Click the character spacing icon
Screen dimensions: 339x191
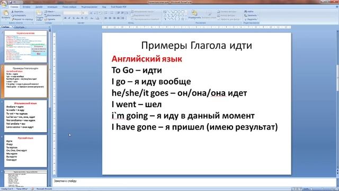click(86, 18)
